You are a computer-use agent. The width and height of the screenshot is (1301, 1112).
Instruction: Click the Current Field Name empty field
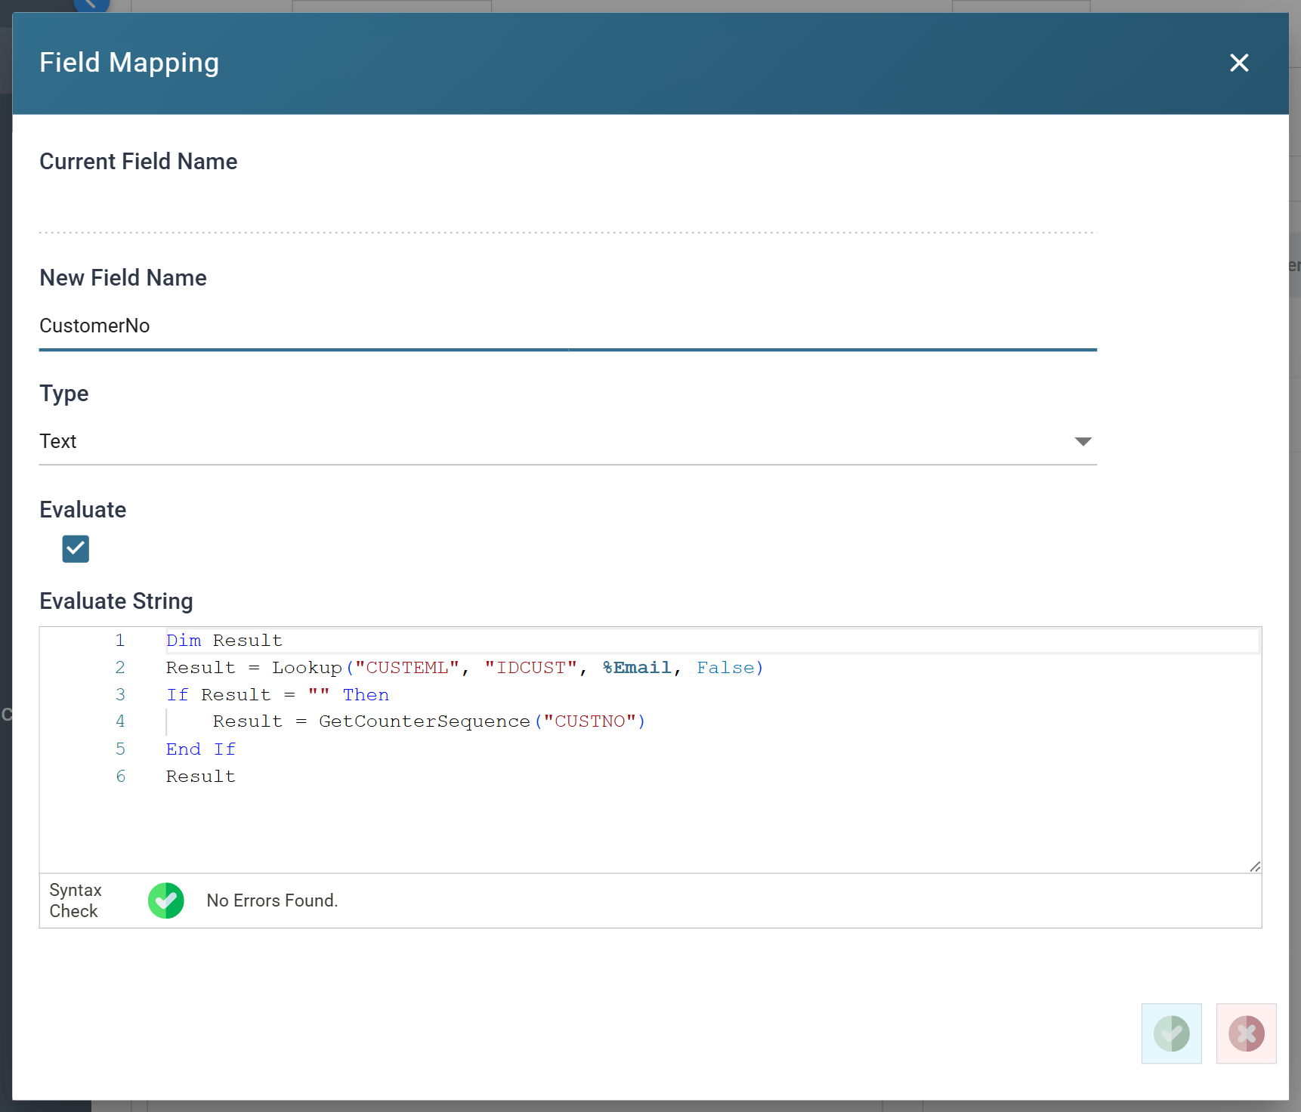567,210
